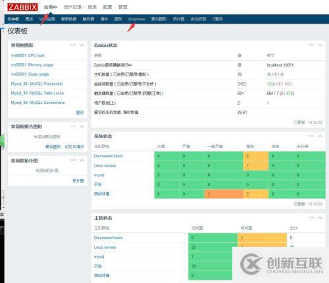Click 拓扑图 link in 常用的拓扑图 widget
Viewport: 329px width, 283px height.
78,181
